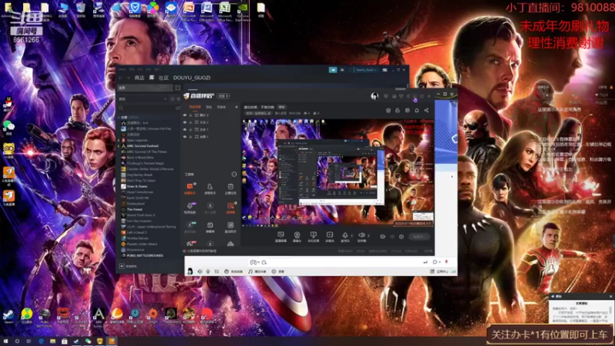The image size is (615, 346).
Task: Toggle visibility eye of fourth source layer
Action: coord(184,137)
